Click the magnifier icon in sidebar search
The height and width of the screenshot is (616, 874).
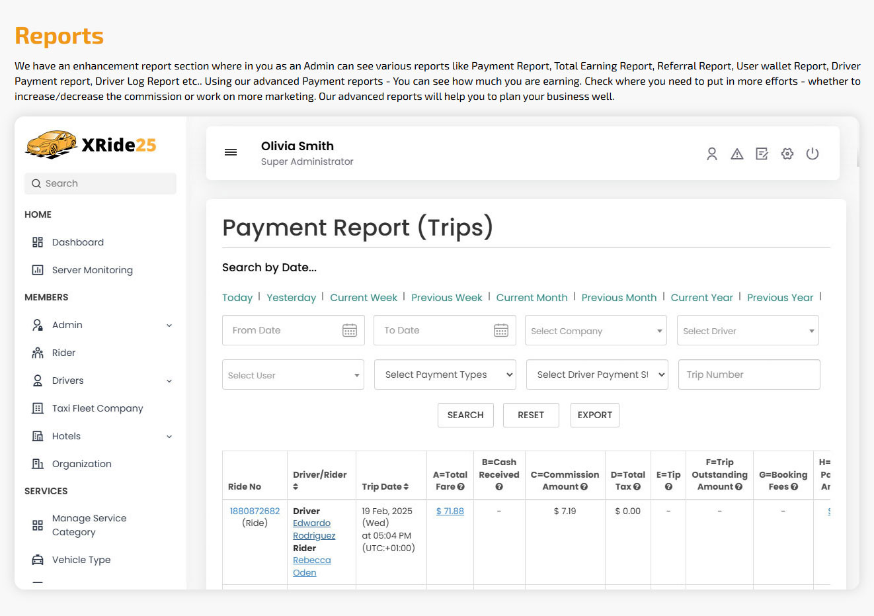point(36,183)
